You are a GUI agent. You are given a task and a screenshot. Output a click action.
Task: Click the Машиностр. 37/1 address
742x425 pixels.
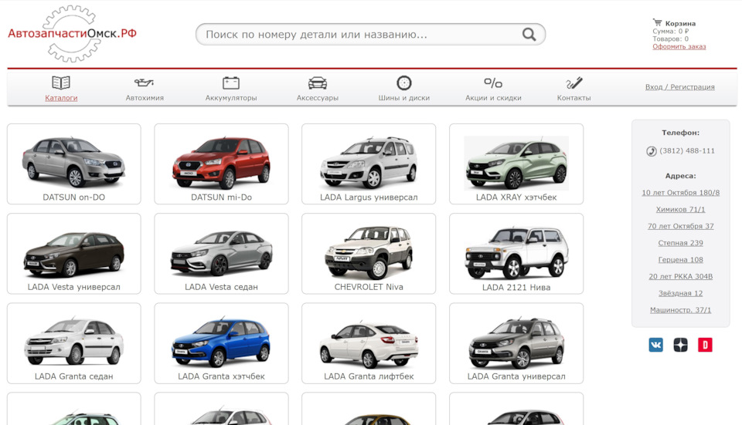(x=680, y=310)
